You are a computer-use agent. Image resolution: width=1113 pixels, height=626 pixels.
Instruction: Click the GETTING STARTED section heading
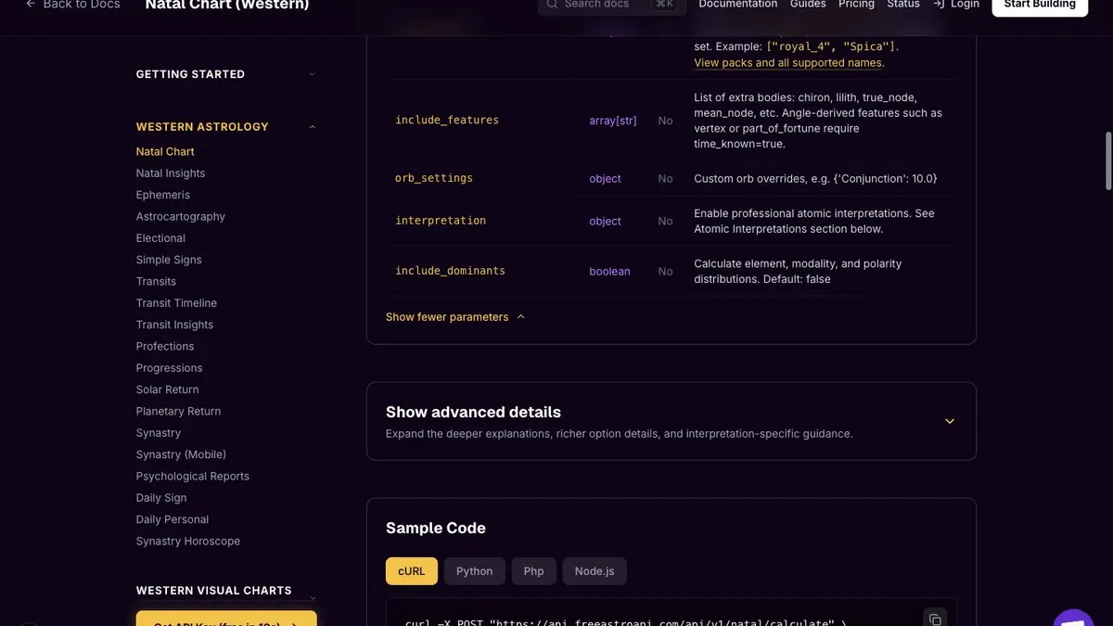point(190,74)
